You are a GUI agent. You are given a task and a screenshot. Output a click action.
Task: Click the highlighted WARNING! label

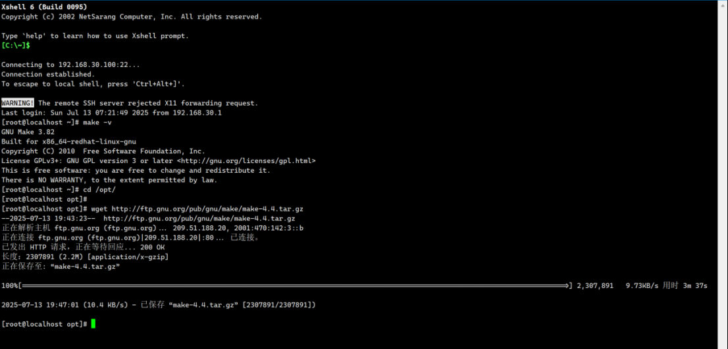click(18, 103)
